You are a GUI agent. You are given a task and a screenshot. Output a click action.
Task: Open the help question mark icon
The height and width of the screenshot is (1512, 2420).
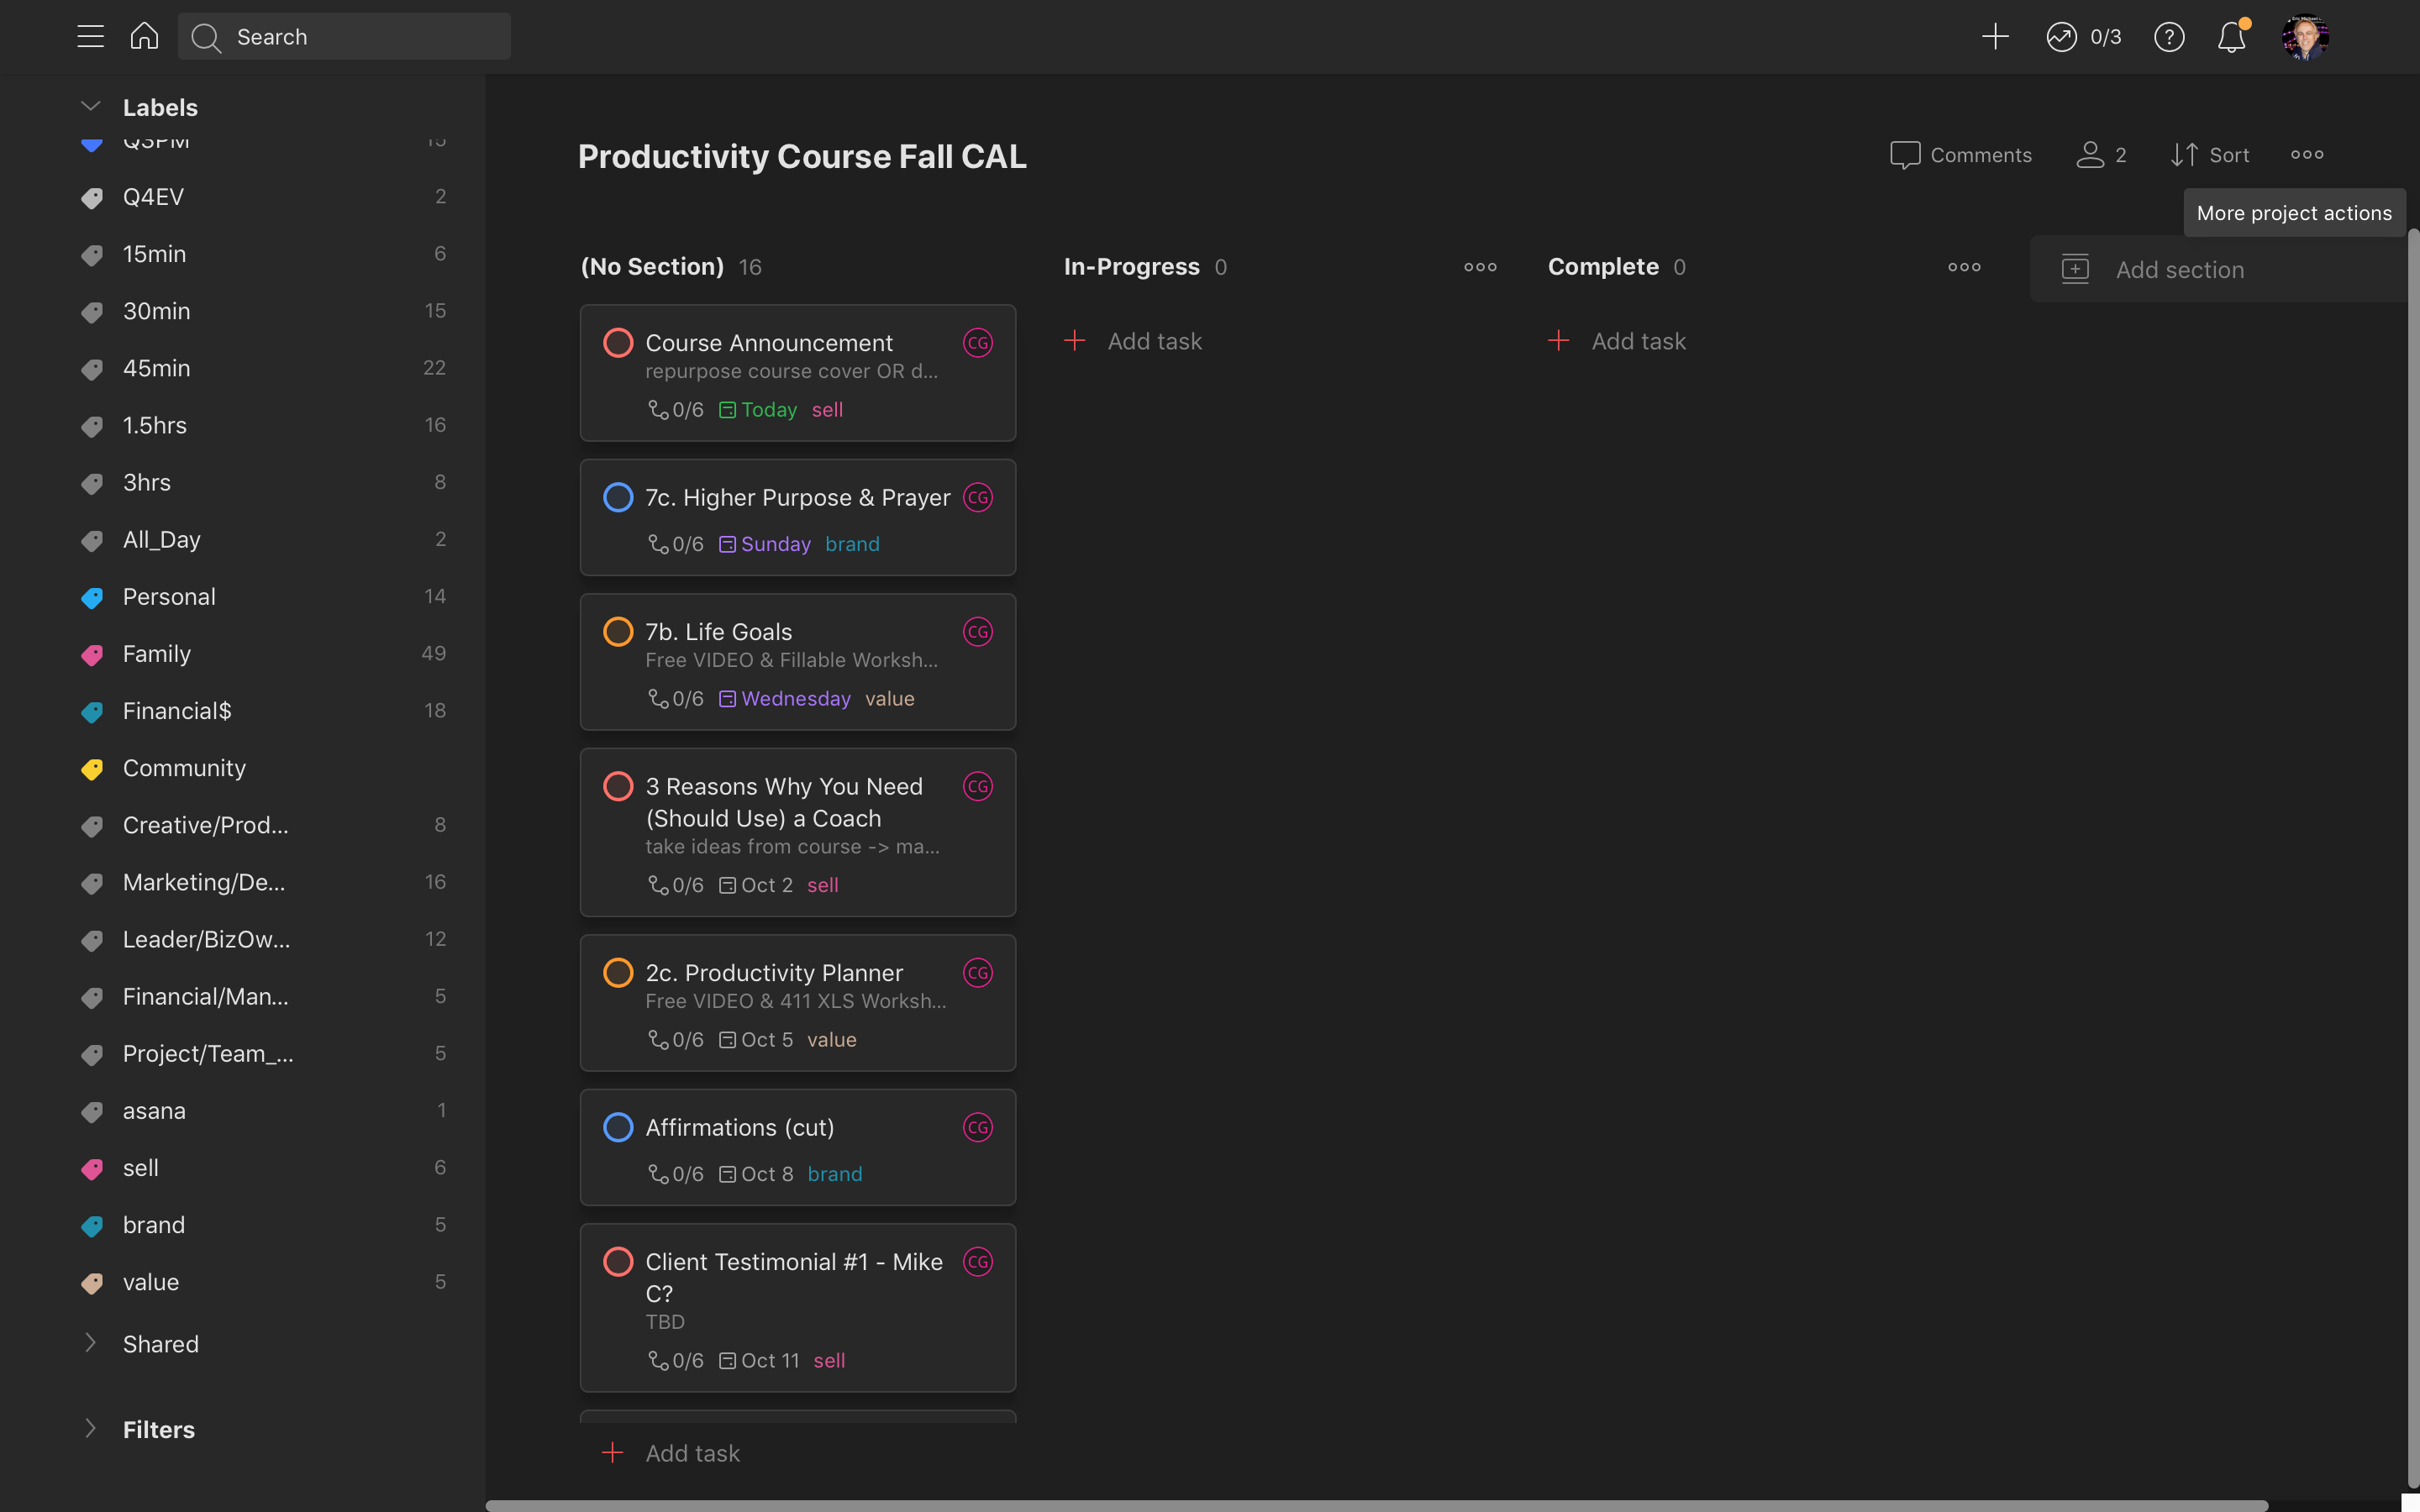pos(2168,37)
